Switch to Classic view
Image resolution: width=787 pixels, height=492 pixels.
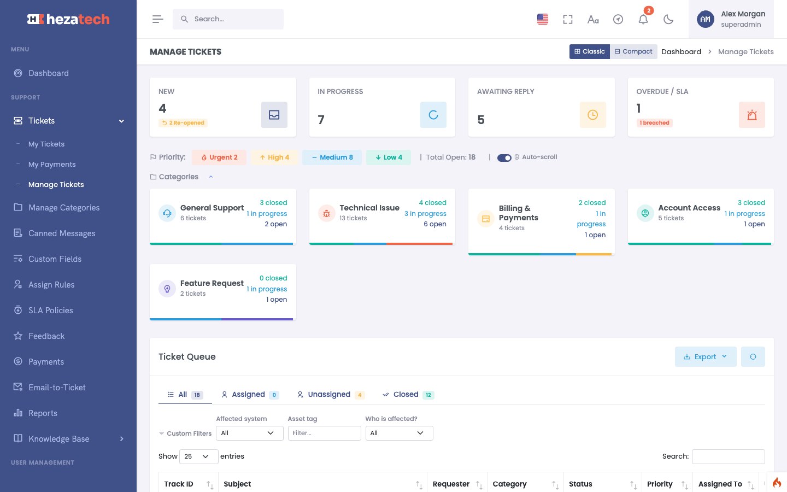(589, 51)
